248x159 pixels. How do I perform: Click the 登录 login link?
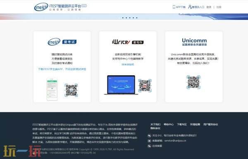coord(209,7)
